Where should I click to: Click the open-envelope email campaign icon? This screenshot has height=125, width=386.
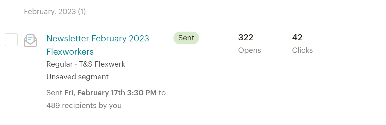(x=30, y=41)
